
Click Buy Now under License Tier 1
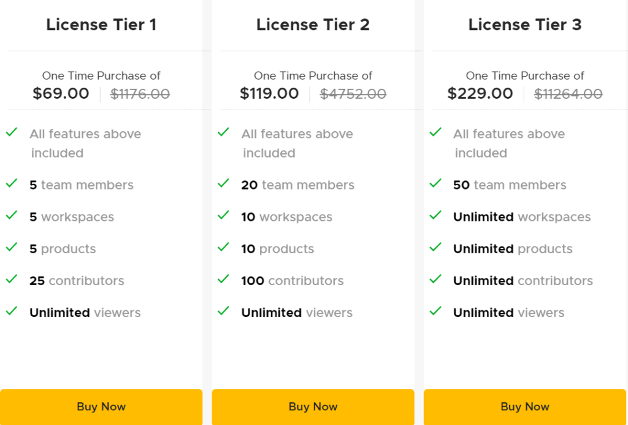(101, 407)
